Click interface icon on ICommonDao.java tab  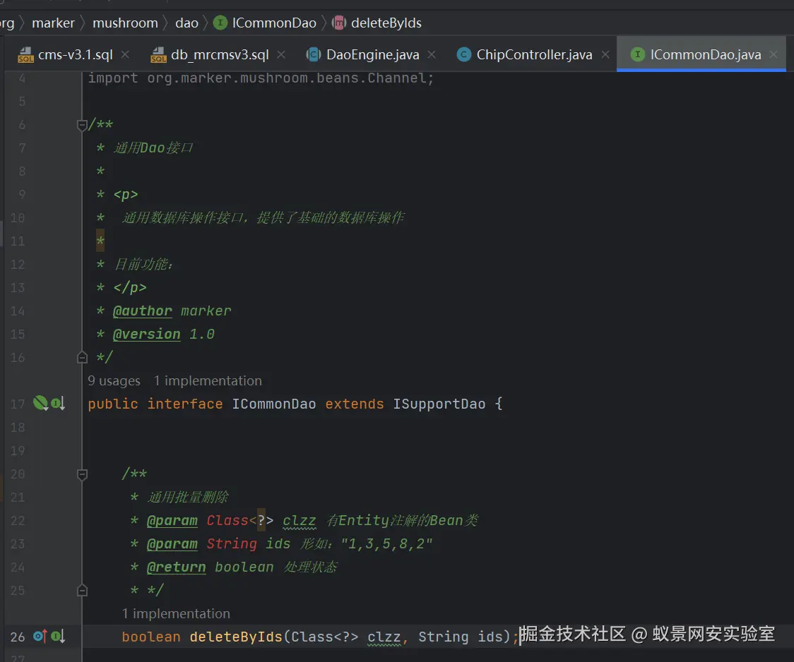[637, 54]
